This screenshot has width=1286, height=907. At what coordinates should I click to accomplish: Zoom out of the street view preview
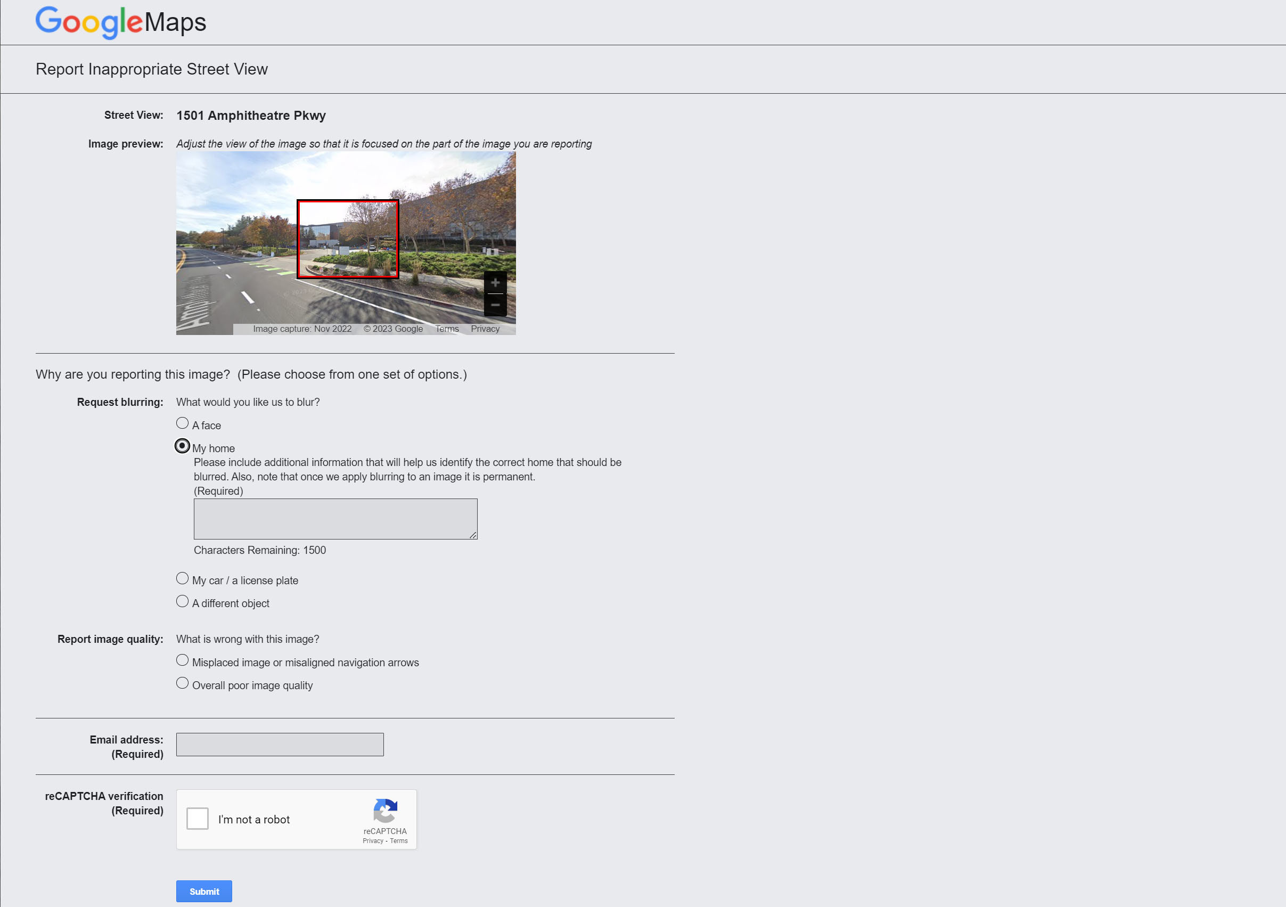pos(495,304)
